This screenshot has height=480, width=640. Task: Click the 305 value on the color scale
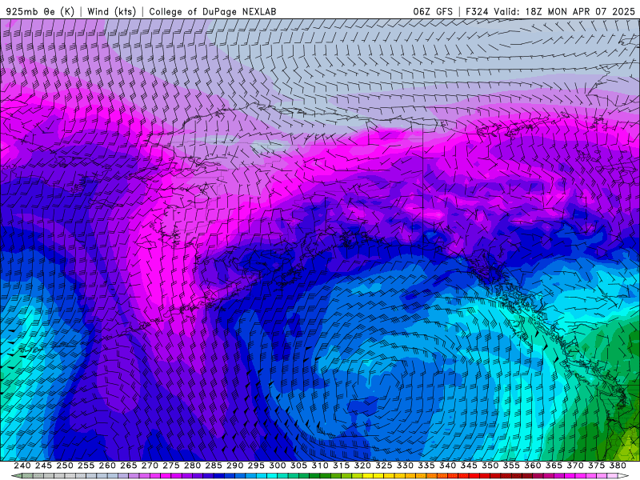click(x=298, y=466)
